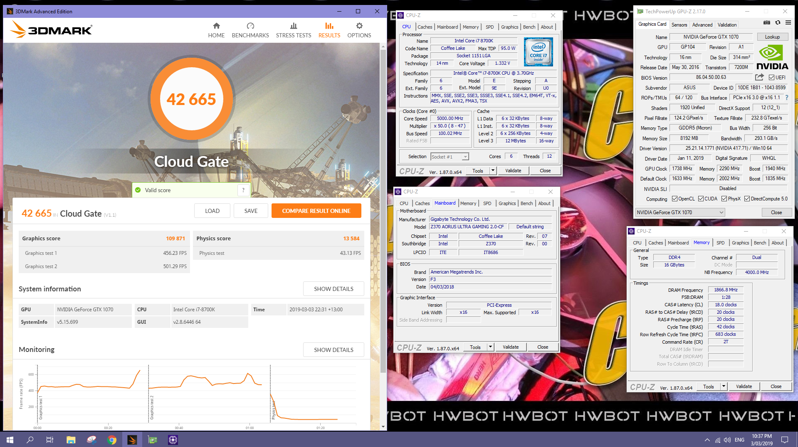Viewport: 798px width, 447px height.
Task: Click the 3DMark logo
Action: click(51, 29)
